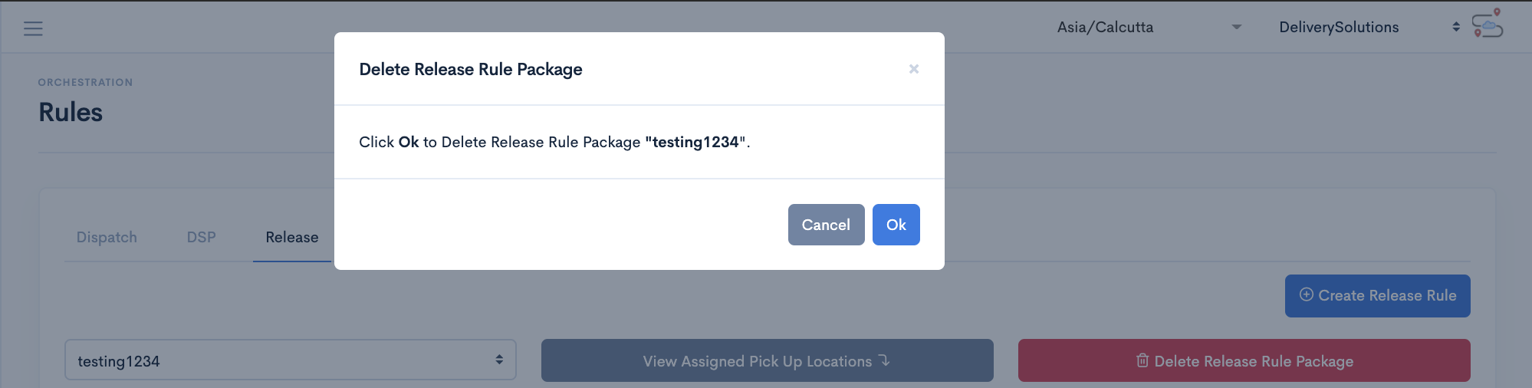
Task: Close the Delete Release Rule Package dialog
Action: [x=913, y=69]
